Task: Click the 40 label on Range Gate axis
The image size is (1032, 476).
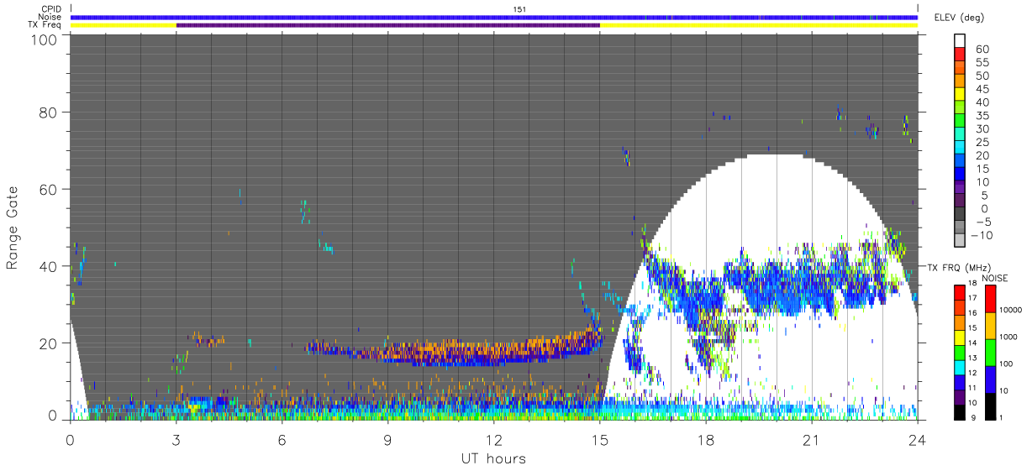Action: click(48, 266)
